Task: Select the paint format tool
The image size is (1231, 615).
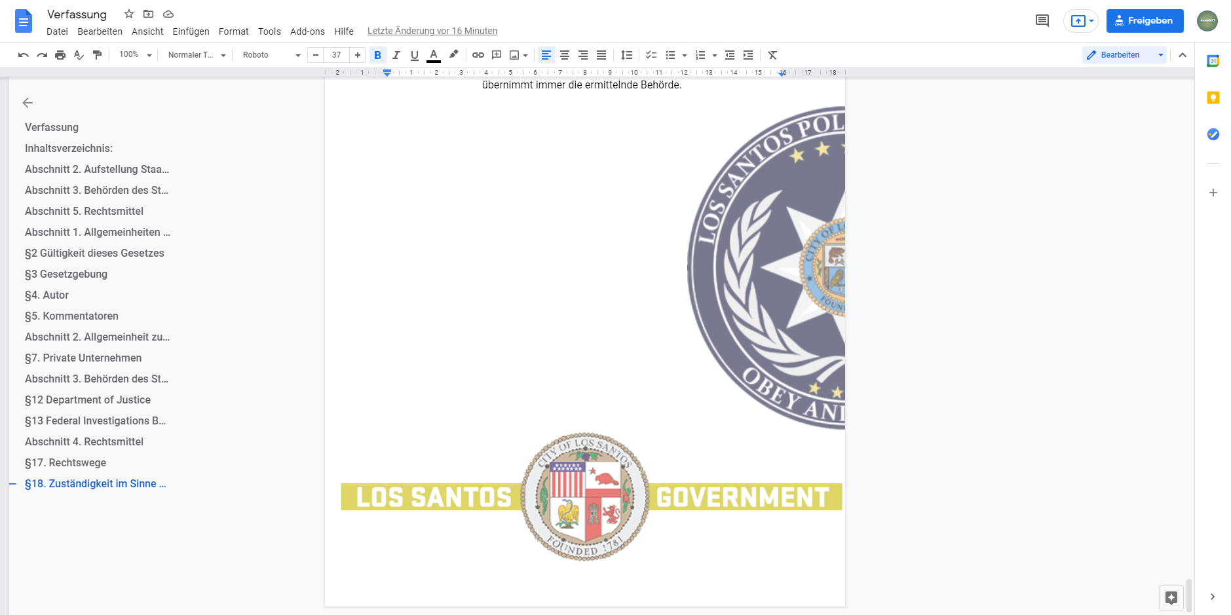Action: [x=97, y=55]
